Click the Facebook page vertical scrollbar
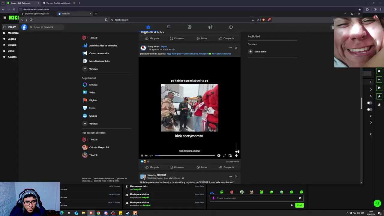This screenshot has height=216, width=384. click(361, 103)
